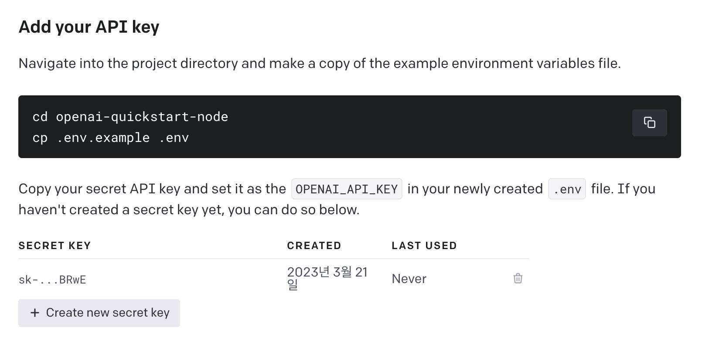Click the CREATED column header

(314, 246)
